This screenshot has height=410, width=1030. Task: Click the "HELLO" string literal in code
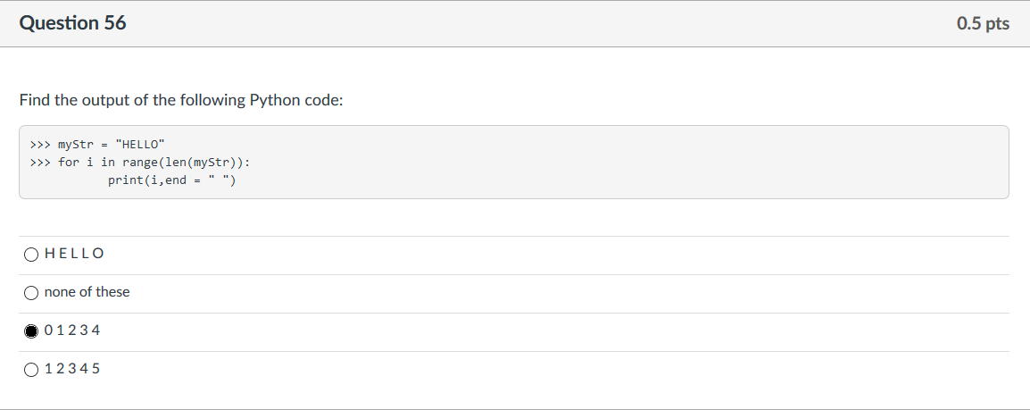(140, 144)
